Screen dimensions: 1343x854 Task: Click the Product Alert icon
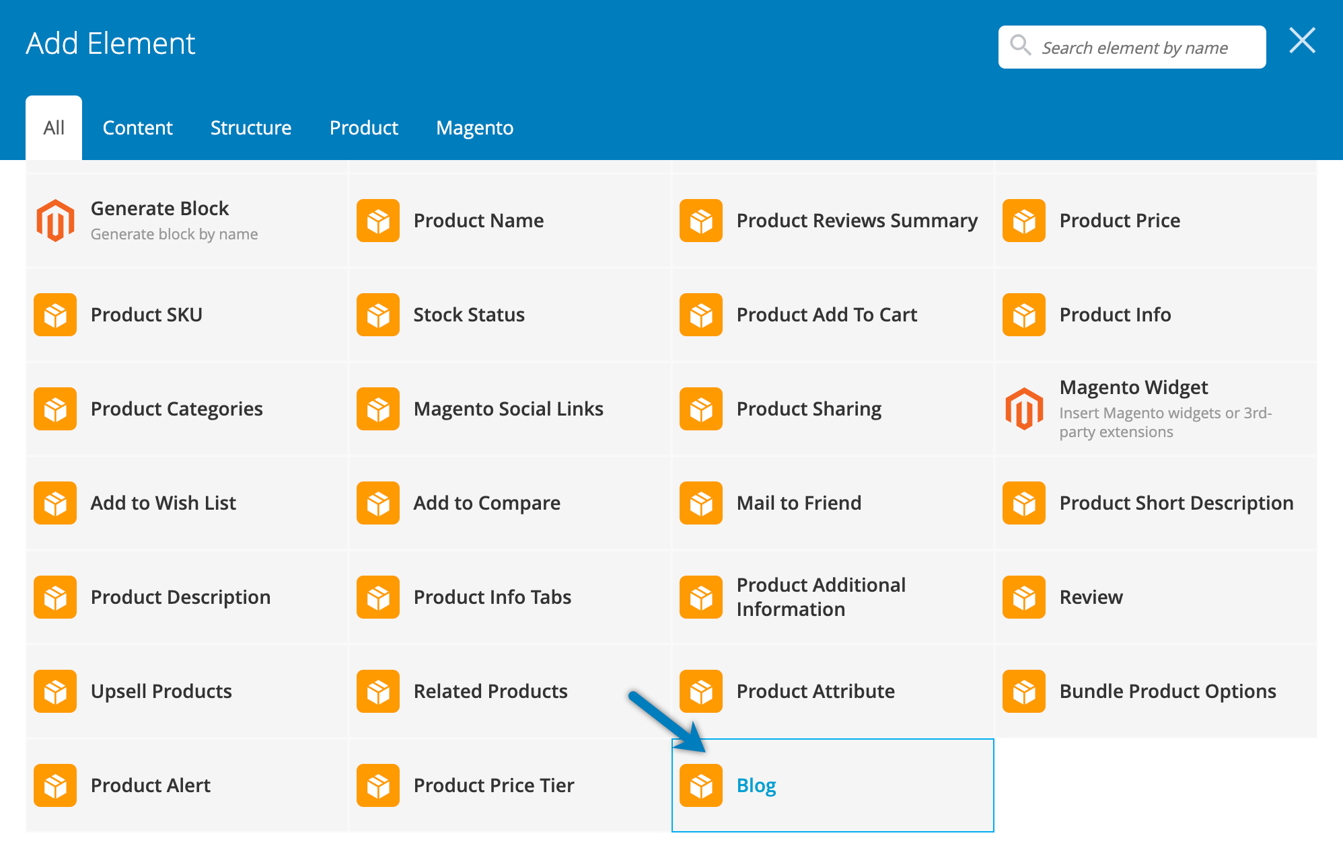(x=55, y=785)
